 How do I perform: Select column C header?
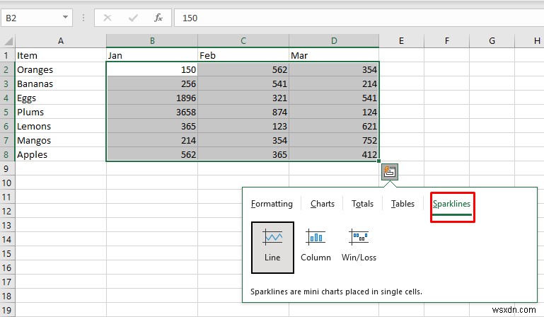point(243,41)
